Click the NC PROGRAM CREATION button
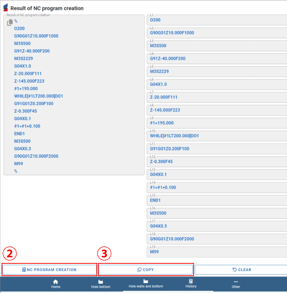Viewport: 287px width, 293px height. pos(49,270)
